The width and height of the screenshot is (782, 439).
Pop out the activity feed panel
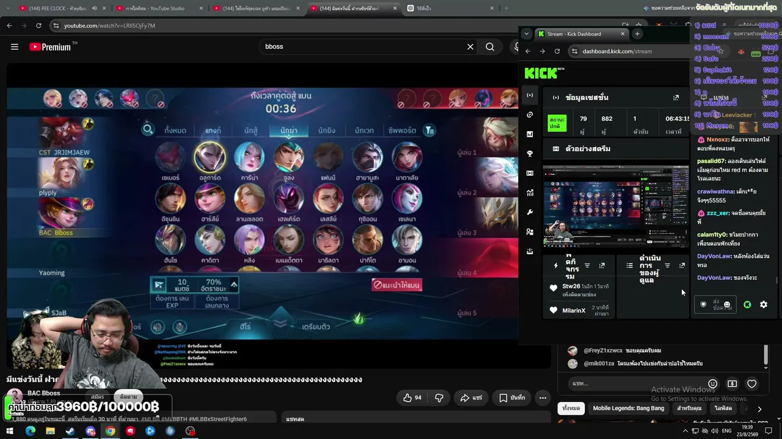pyautogui.click(x=602, y=266)
